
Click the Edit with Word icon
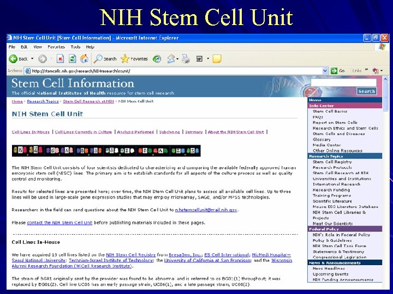pyautogui.click(x=199, y=59)
